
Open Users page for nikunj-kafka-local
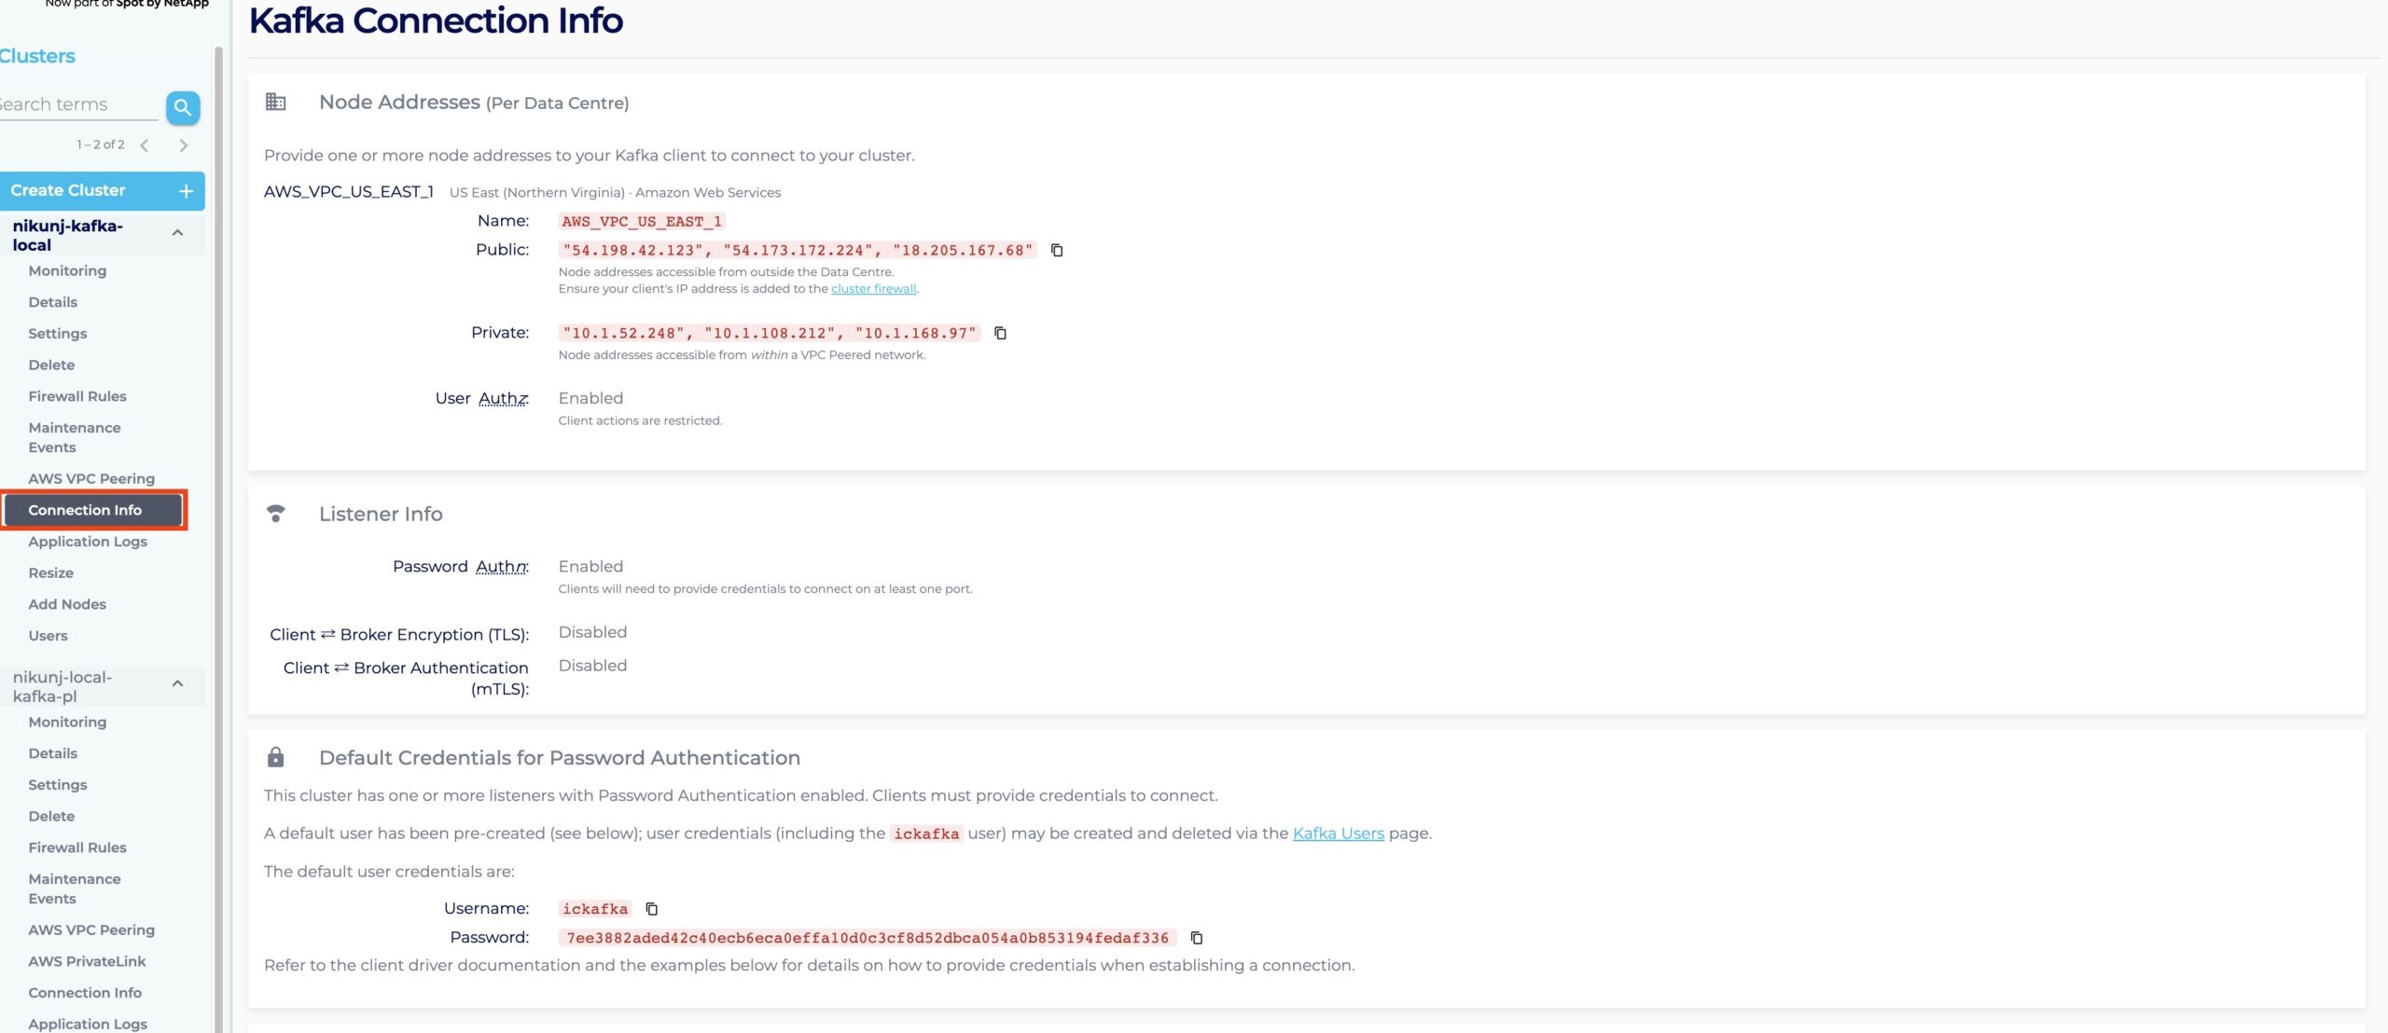(x=48, y=636)
